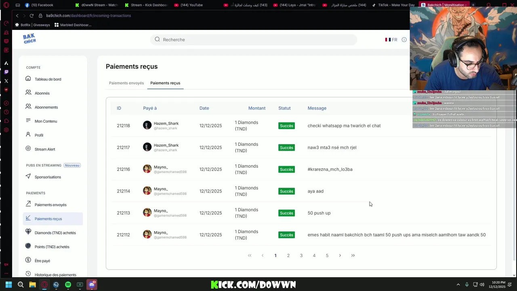Go to pagination page 5
The height and width of the screenshot is (291, 517).
327,255
